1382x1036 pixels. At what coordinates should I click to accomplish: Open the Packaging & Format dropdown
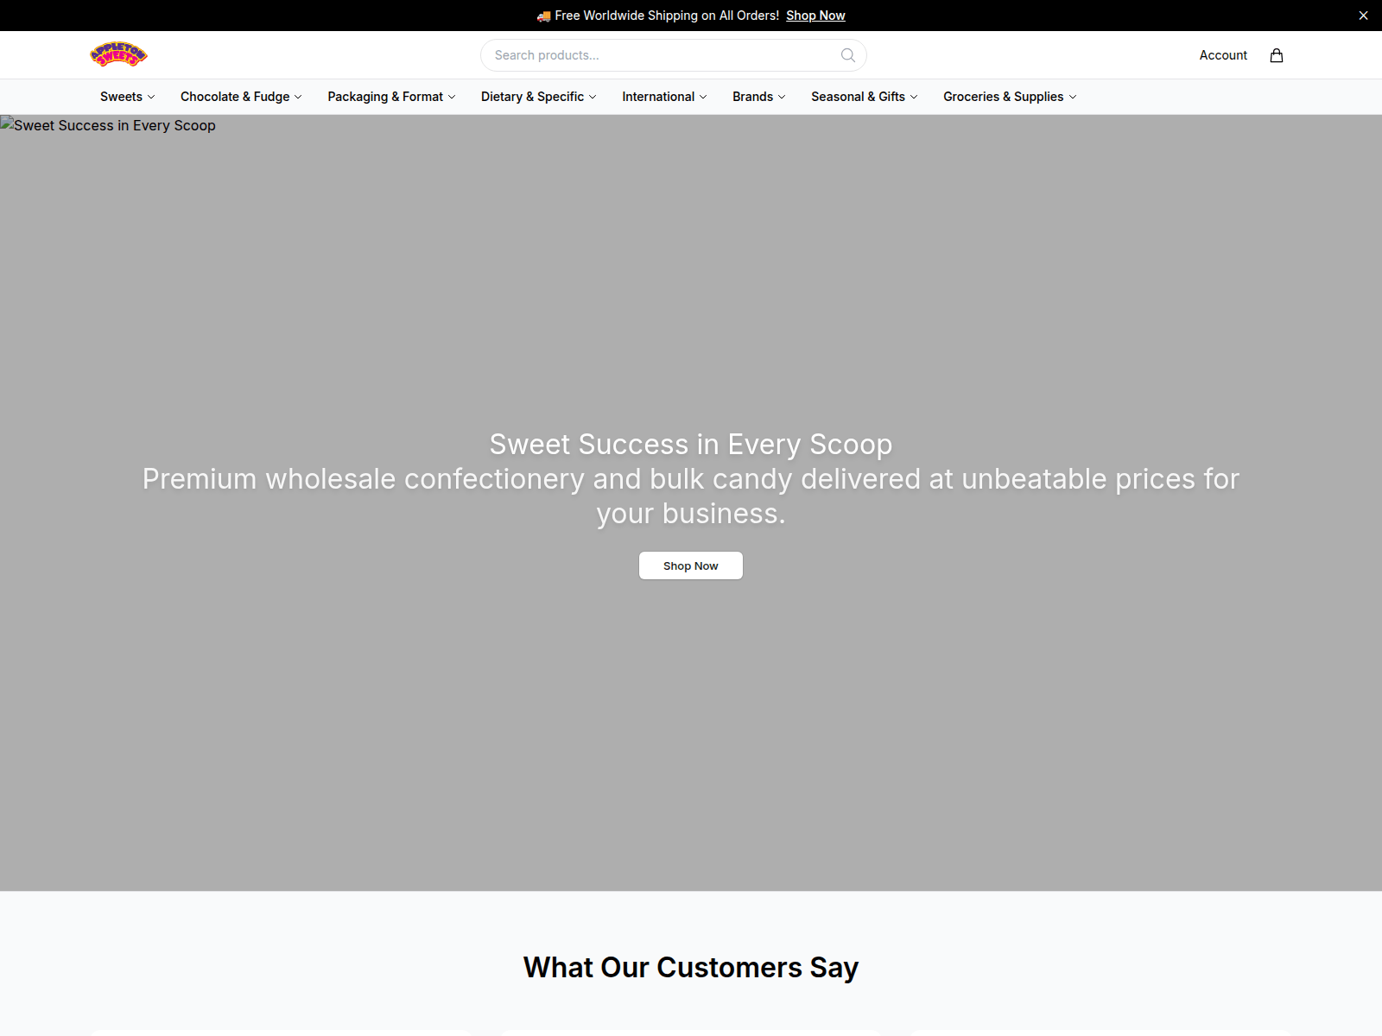(391, 97)
